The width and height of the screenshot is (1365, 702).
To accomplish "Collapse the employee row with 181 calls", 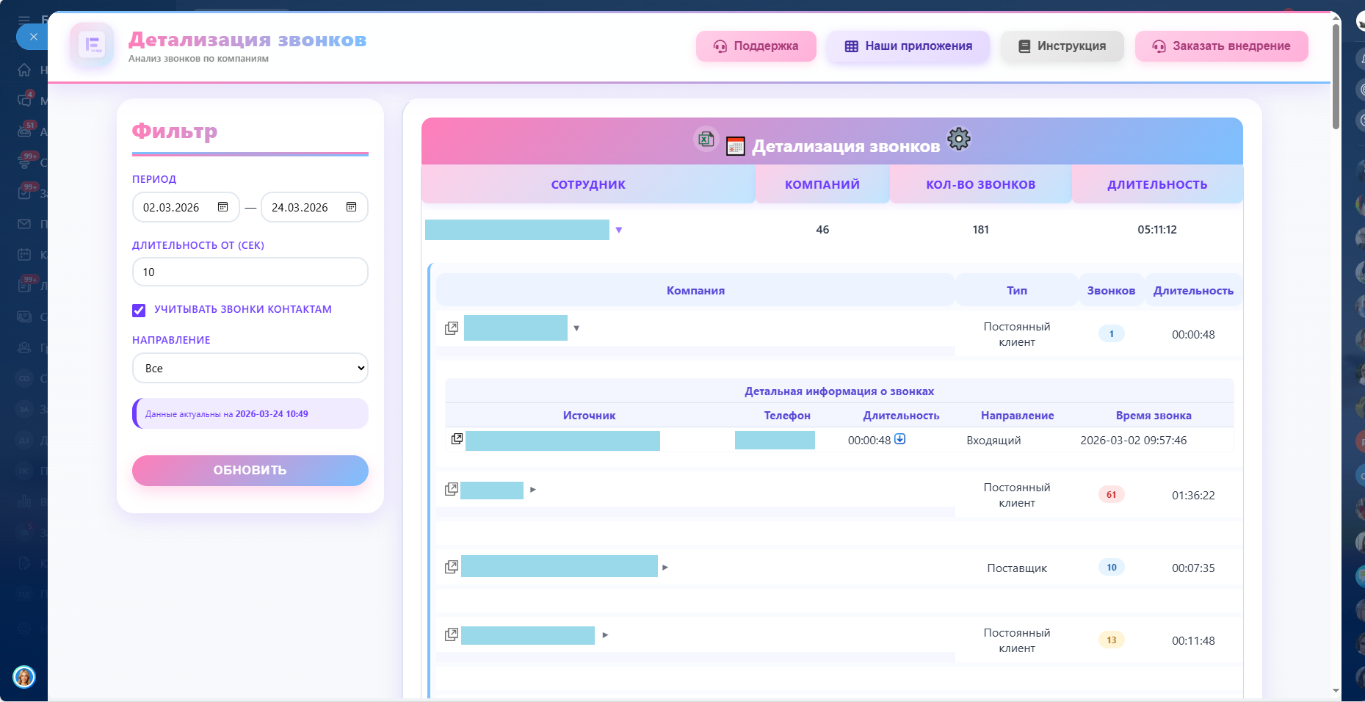I will point(619,230).
